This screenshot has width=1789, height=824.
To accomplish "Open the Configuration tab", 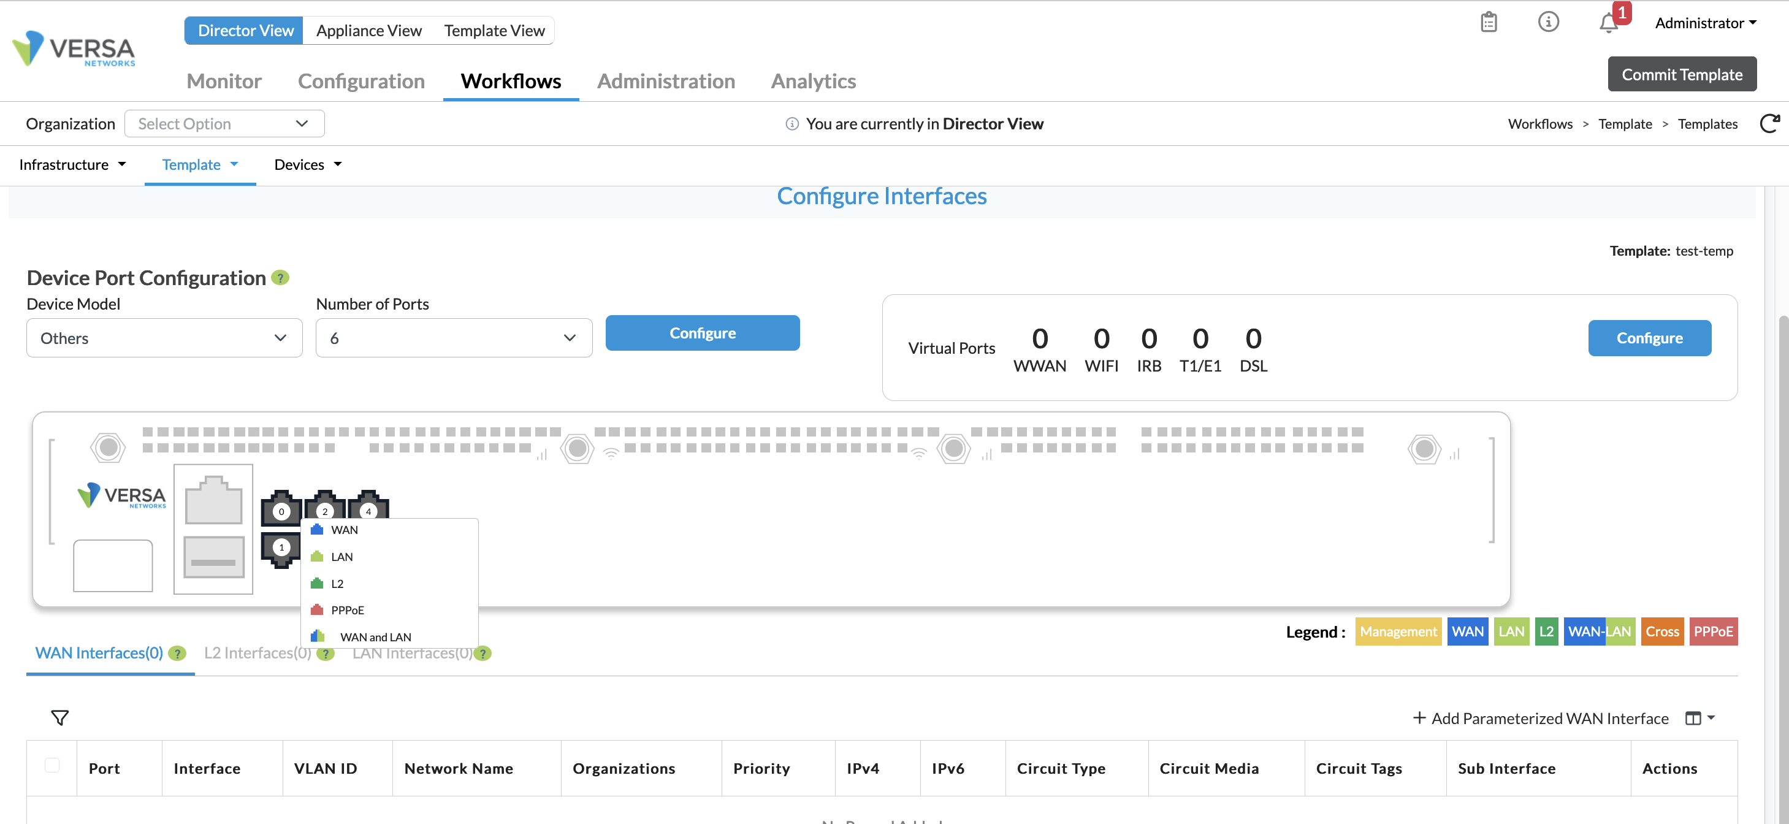I will [x=361, y=80].
